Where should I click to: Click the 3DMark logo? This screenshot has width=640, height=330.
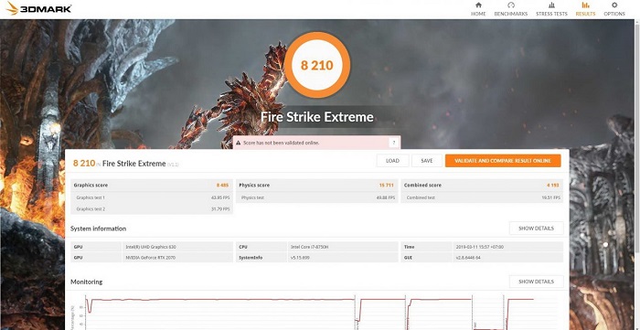point(38,8)
